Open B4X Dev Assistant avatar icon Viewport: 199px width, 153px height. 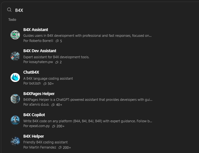[15, 56]
